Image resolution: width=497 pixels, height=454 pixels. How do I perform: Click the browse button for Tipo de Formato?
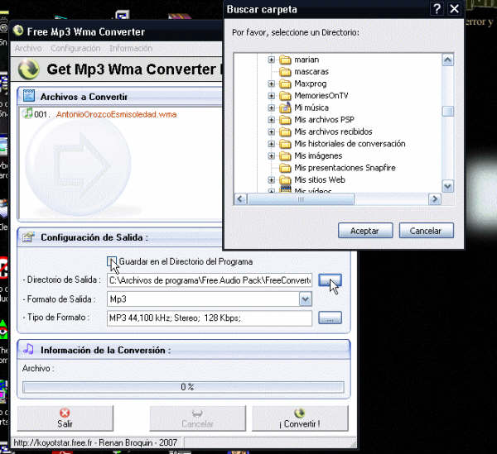(330, 318)
